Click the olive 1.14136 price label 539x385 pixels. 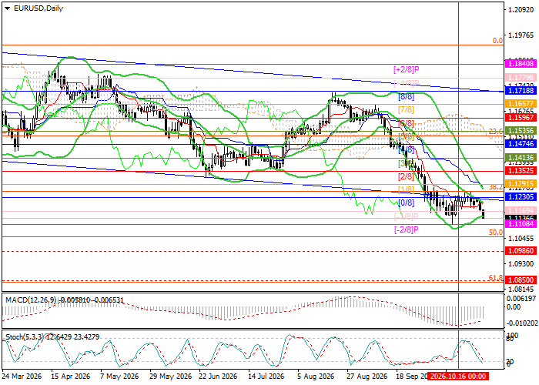click(521, 158)
